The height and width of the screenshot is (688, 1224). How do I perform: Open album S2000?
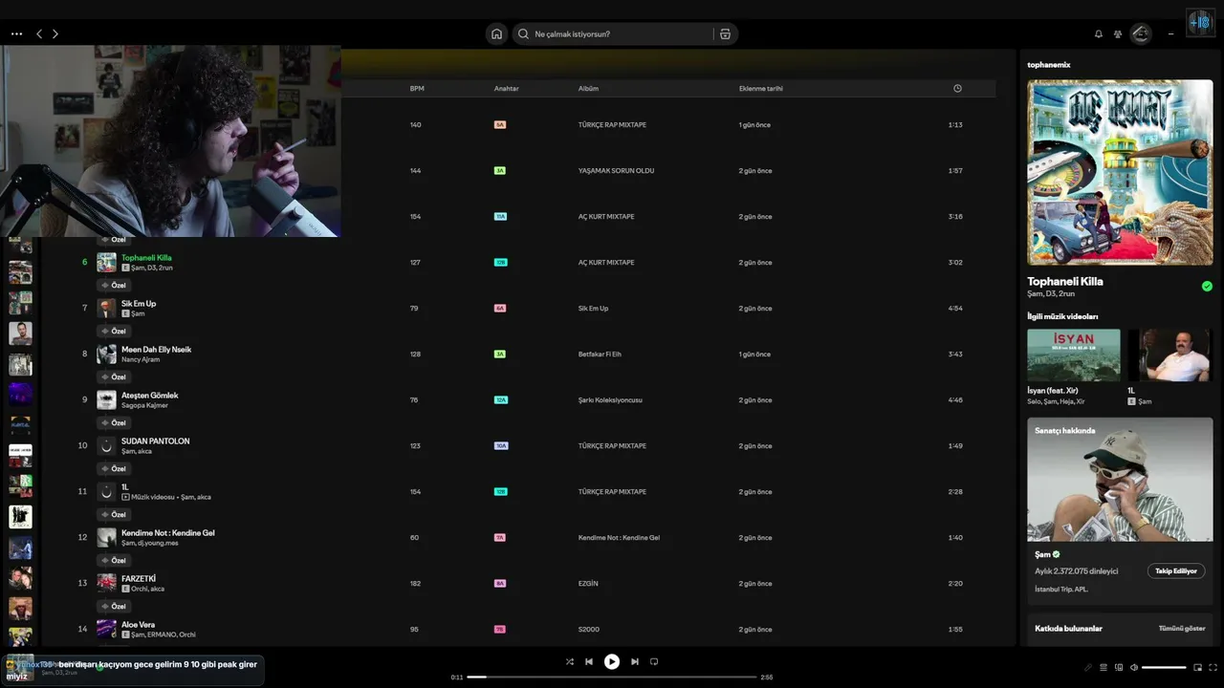point(588,630)
